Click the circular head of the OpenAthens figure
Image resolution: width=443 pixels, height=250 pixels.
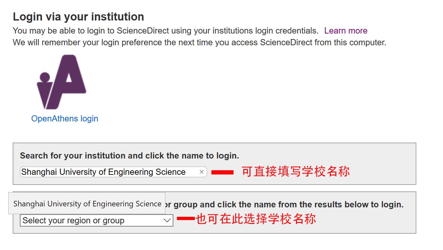click(x=44, y=77)
